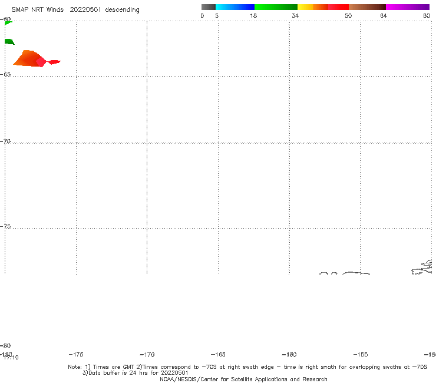Click the red segment of color bar
The height and width of the screenshot is (383, 436).
click(338, 7)
